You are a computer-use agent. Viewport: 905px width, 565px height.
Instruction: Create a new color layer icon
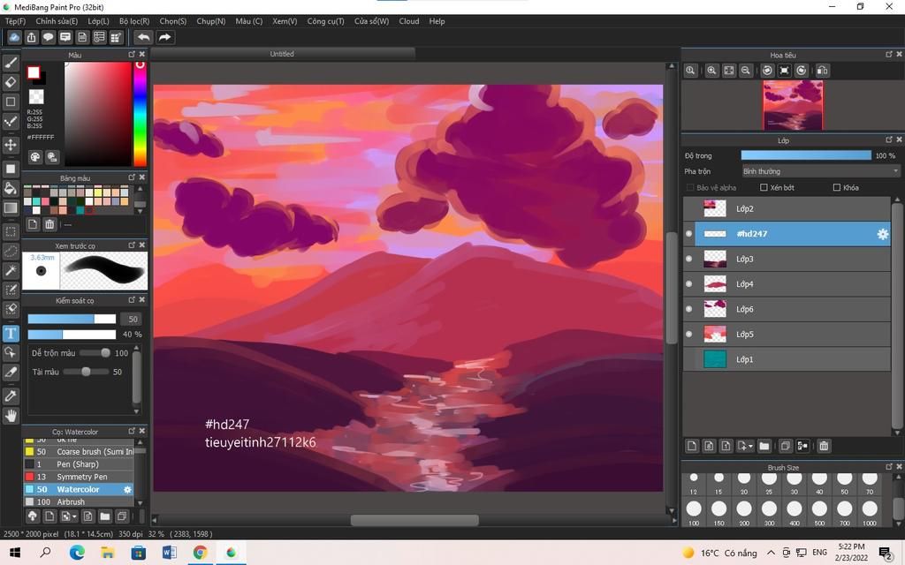click(x=692, y=446)
